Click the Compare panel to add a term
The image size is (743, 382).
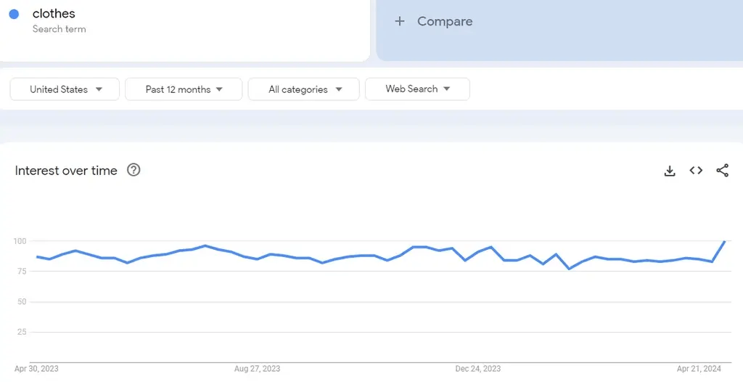(559, 31)
